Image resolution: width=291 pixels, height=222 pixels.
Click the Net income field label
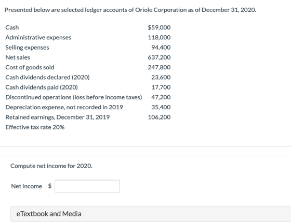click(x=27, y=186)
